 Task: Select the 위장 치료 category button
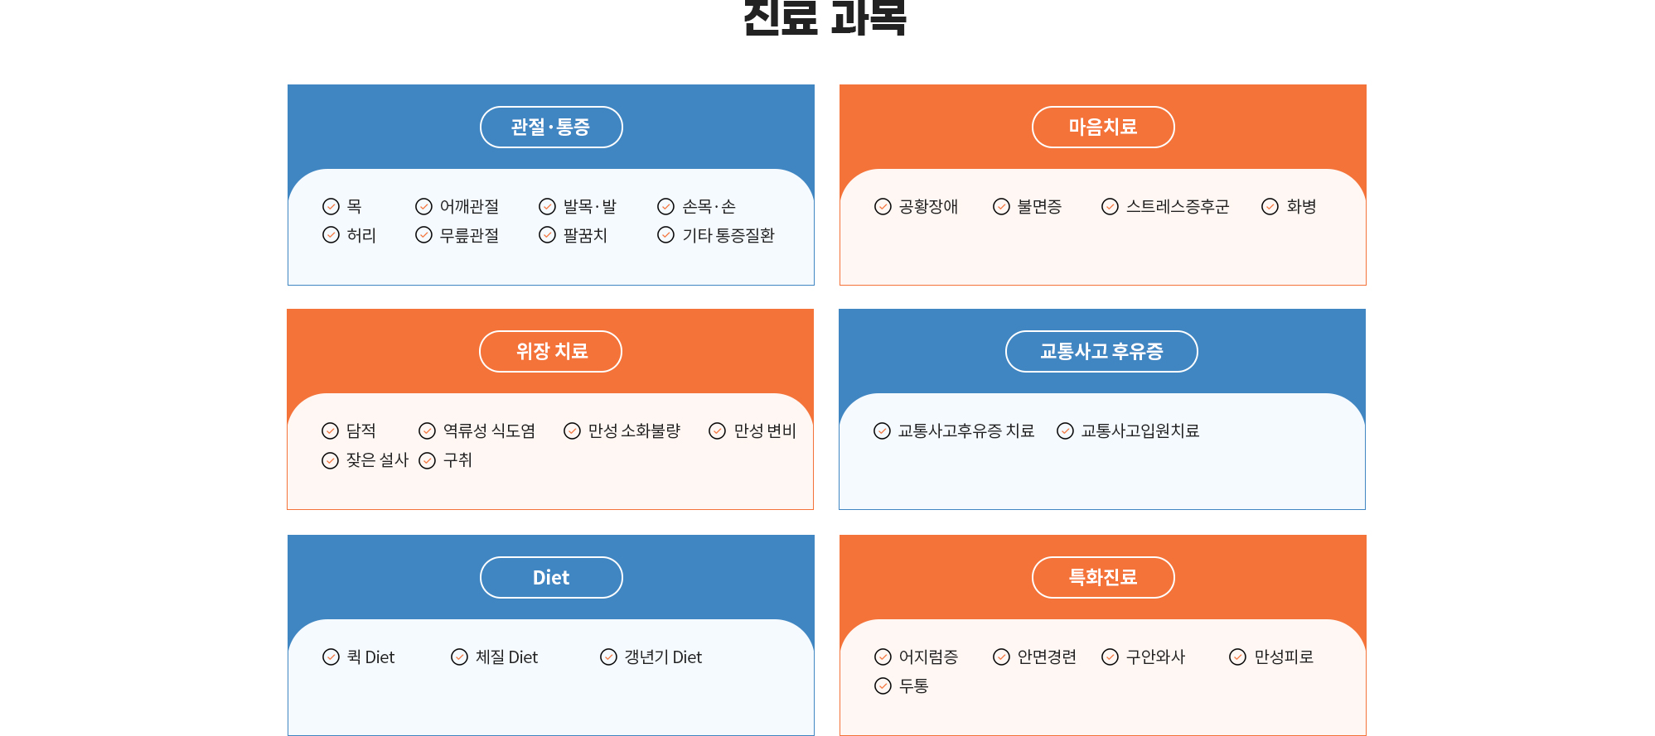[550, 351]
